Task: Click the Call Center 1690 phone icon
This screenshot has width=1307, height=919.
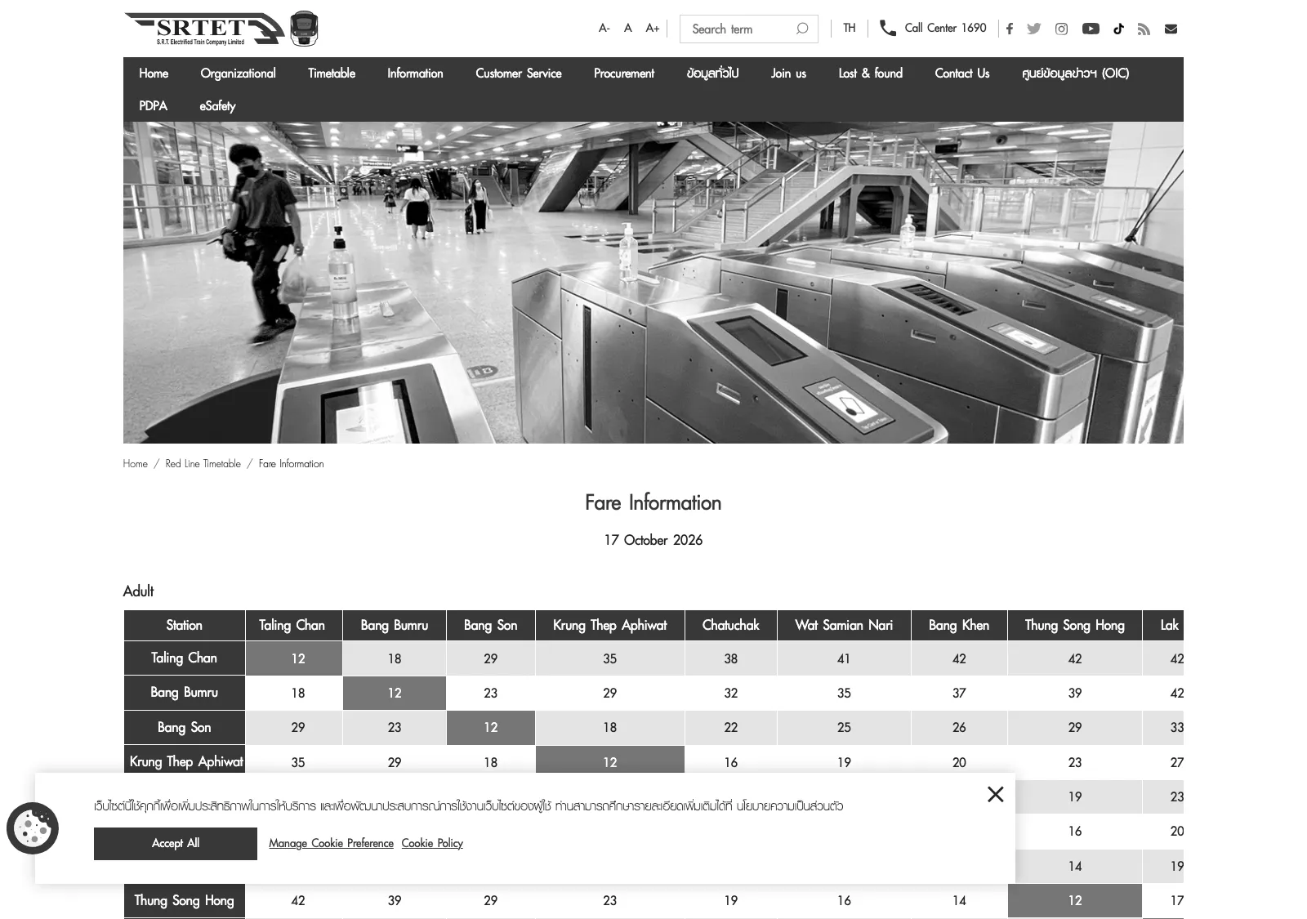Action: click(887, 28)
